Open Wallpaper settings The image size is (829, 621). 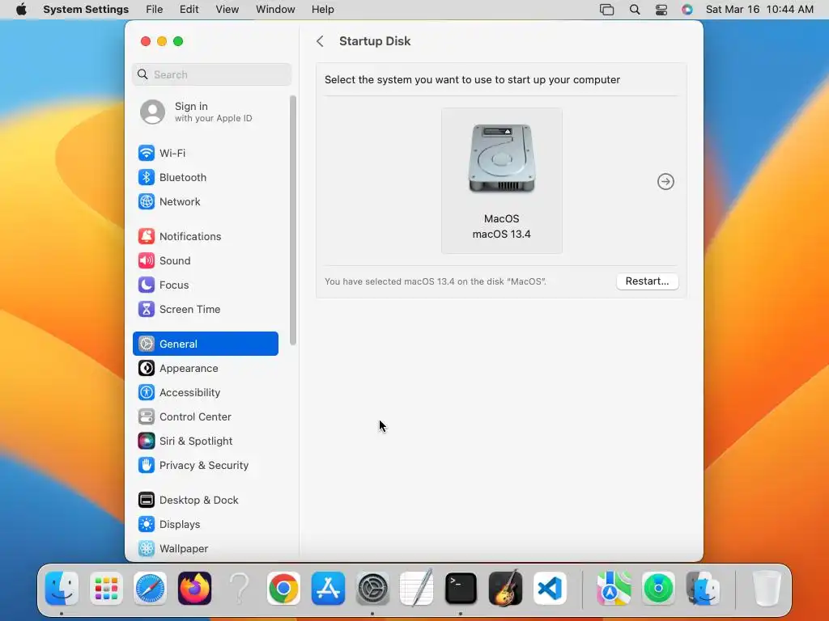click(x=205, y=549)
